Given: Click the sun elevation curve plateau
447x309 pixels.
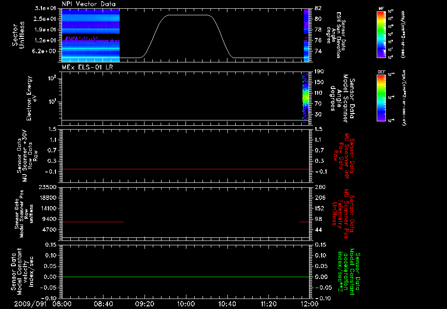Looking at the screenshot, I should click(188, 15).
